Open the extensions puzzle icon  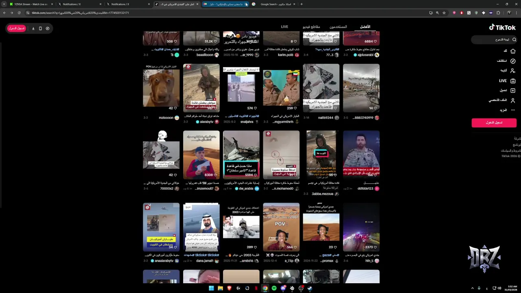(x=498, y=13)
